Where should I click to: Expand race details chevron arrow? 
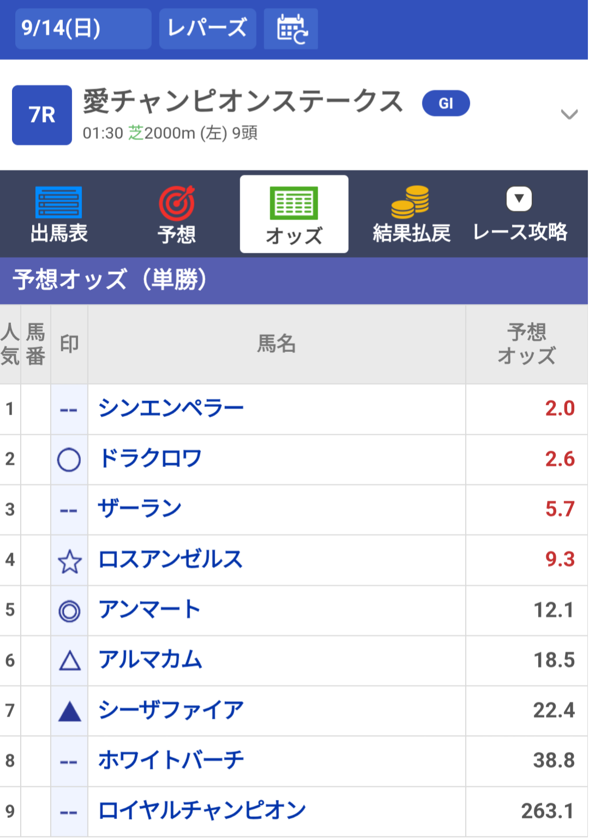coord(569,115)
